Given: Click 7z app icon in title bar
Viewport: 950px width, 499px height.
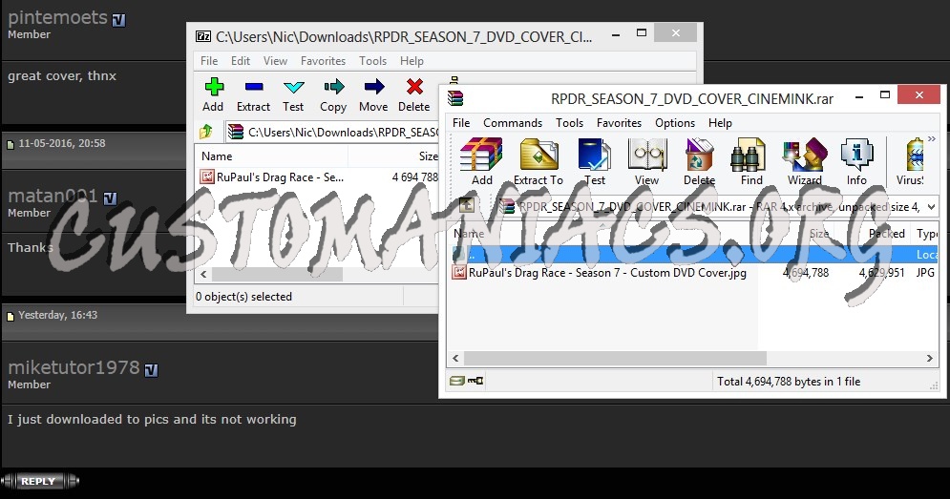Looking at the screenshot, I should pos(203,36).
